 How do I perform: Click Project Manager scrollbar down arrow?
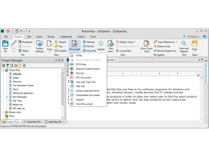[62, 117]
